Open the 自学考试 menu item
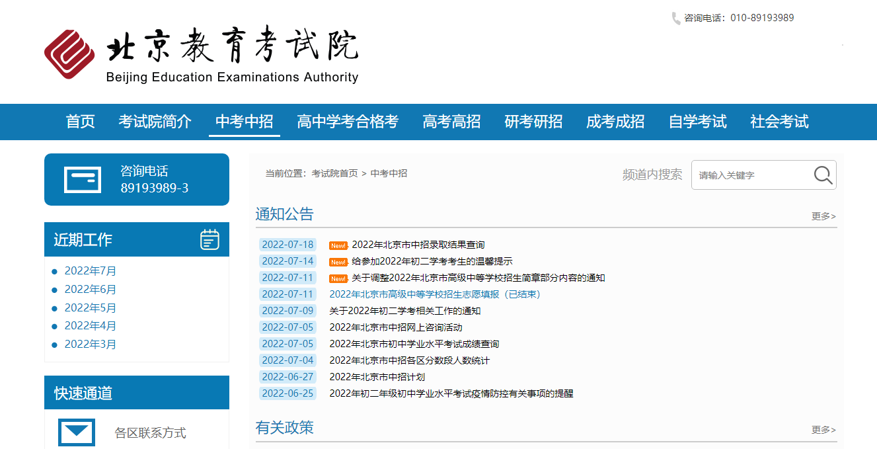 click(x=697, y=122)
